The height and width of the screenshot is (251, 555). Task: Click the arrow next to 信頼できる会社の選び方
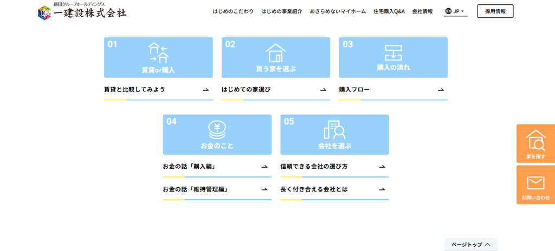(x=382, y=167)
